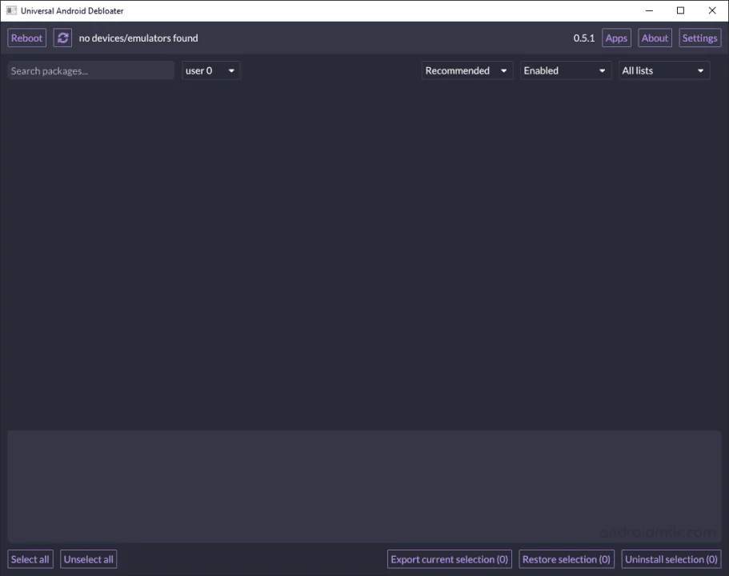
Task: Expand the Enabled state dropdown
Action: [565, 70]
